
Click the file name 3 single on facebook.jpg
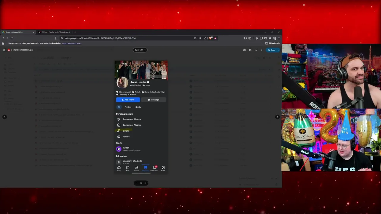(22, 50)
